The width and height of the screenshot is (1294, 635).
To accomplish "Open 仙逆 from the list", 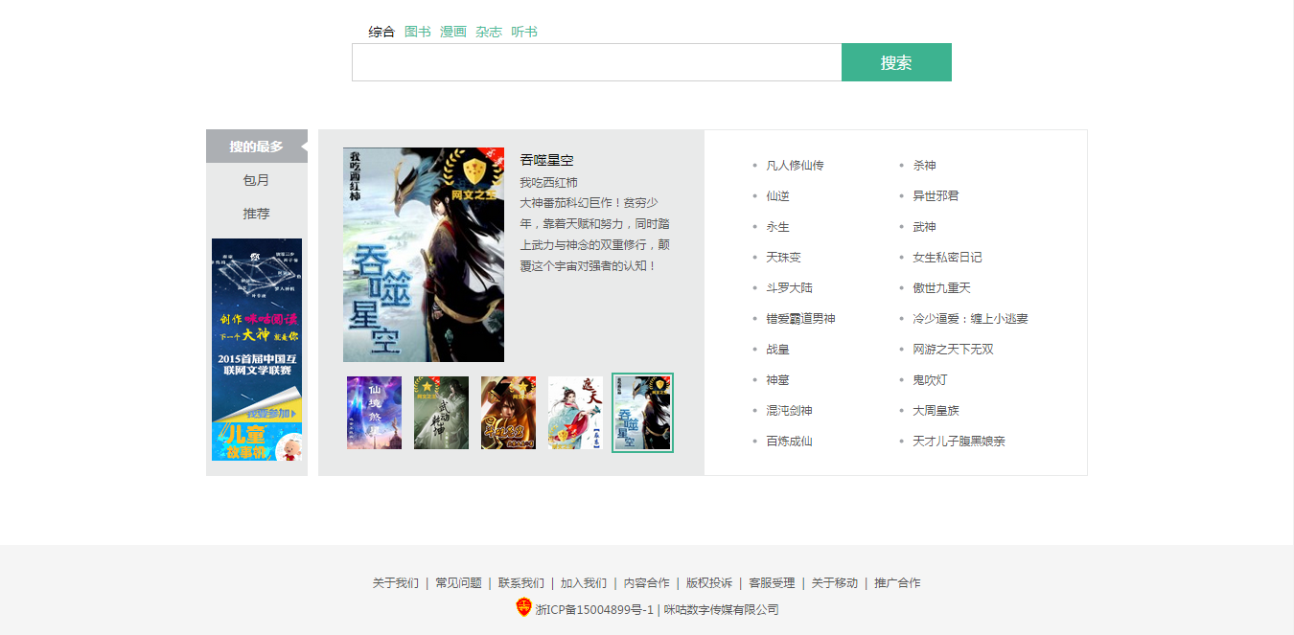I will pyautogui.click(x=778, y=196).
